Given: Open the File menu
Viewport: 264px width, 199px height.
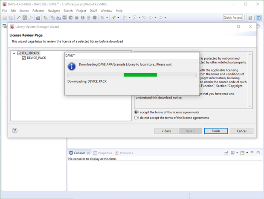Looking at the screenshot, I should tap(5, 11).
